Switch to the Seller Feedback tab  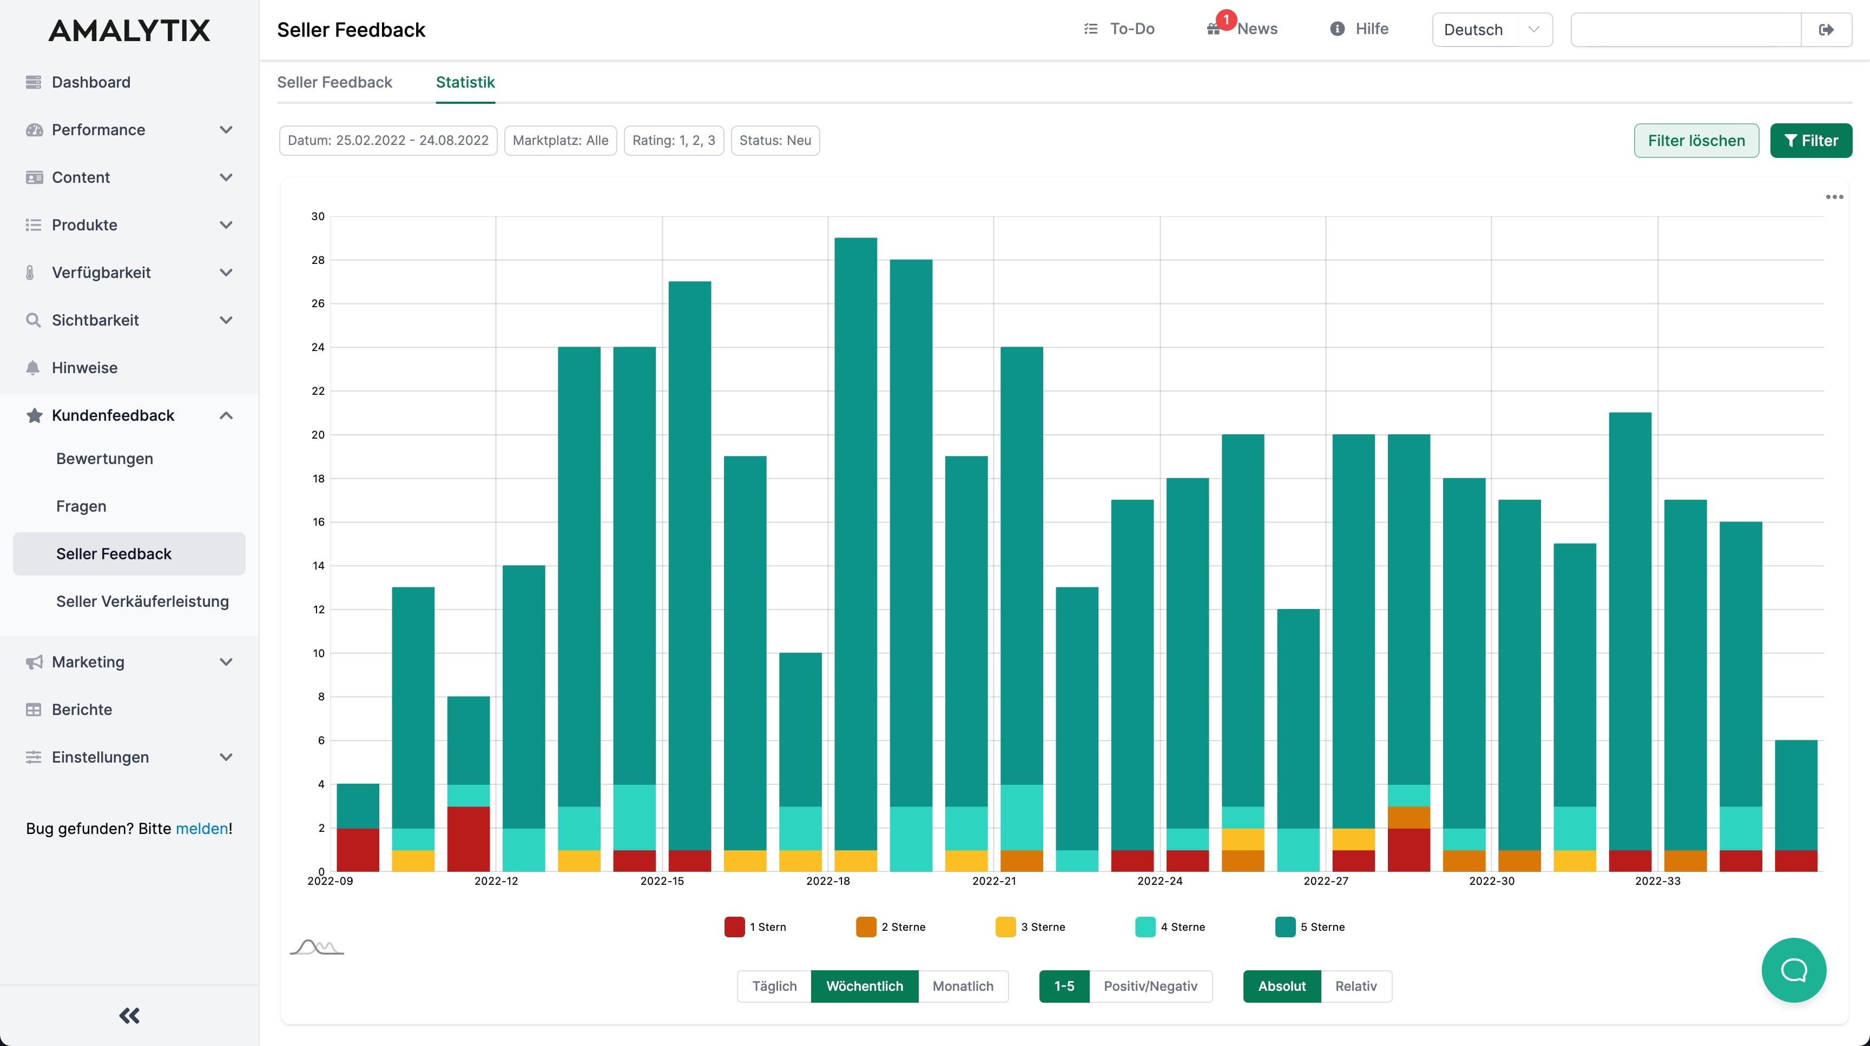[x=334, y=82]
